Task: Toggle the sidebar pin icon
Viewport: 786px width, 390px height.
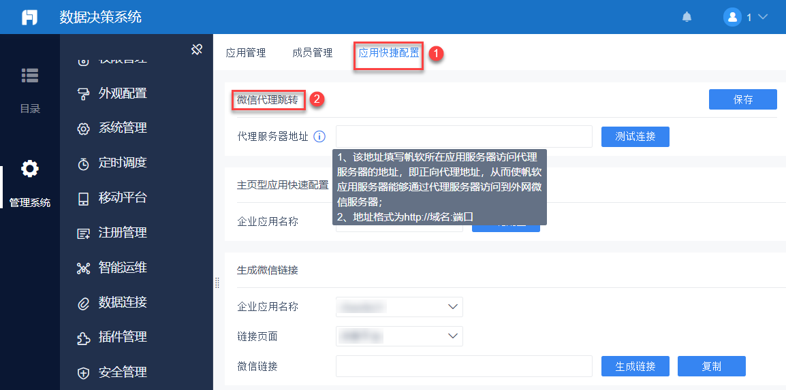Action: pos(196,49)
